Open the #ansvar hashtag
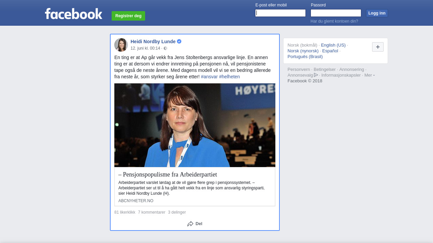This screenshot has height=243, width=433. pos(209,77)
